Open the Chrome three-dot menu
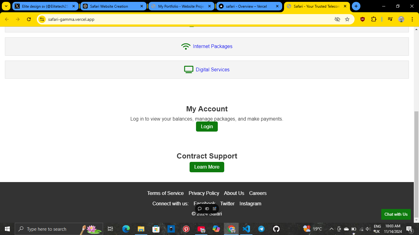 pos(412,19)
